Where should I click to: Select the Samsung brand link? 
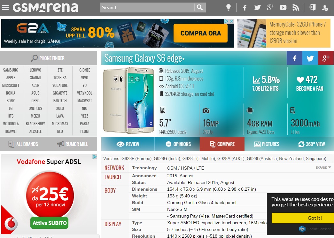[11, 70]
